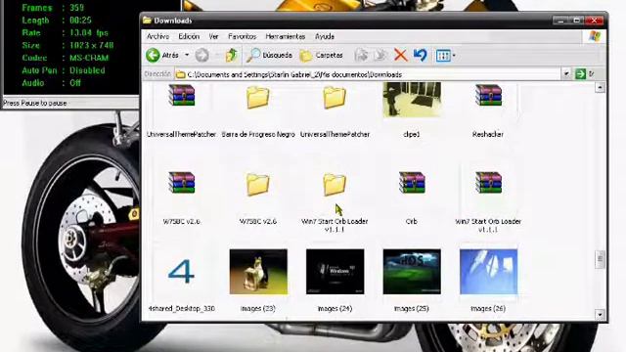Click the images (24) file name

pyautogui.click(x=335, y=309)
